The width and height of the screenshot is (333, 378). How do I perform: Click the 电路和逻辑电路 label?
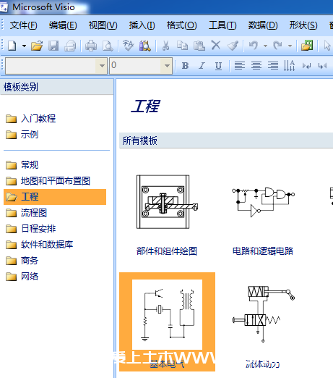click(x=263, y=251)
